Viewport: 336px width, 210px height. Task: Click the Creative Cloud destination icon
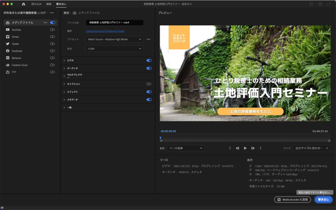click(x=8, y=65)
